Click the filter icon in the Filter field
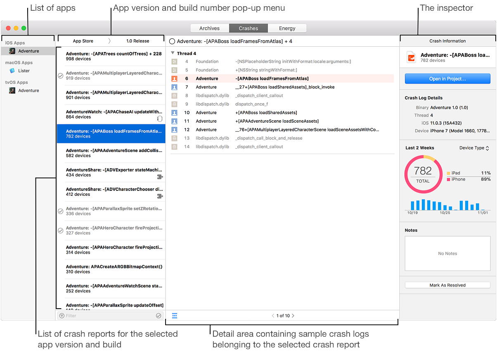The image size is (497, 352). click(62, 316)
